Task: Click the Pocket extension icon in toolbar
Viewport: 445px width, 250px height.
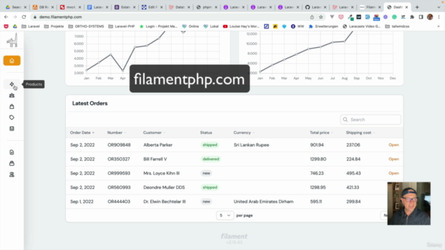Action: pos(341,17)
